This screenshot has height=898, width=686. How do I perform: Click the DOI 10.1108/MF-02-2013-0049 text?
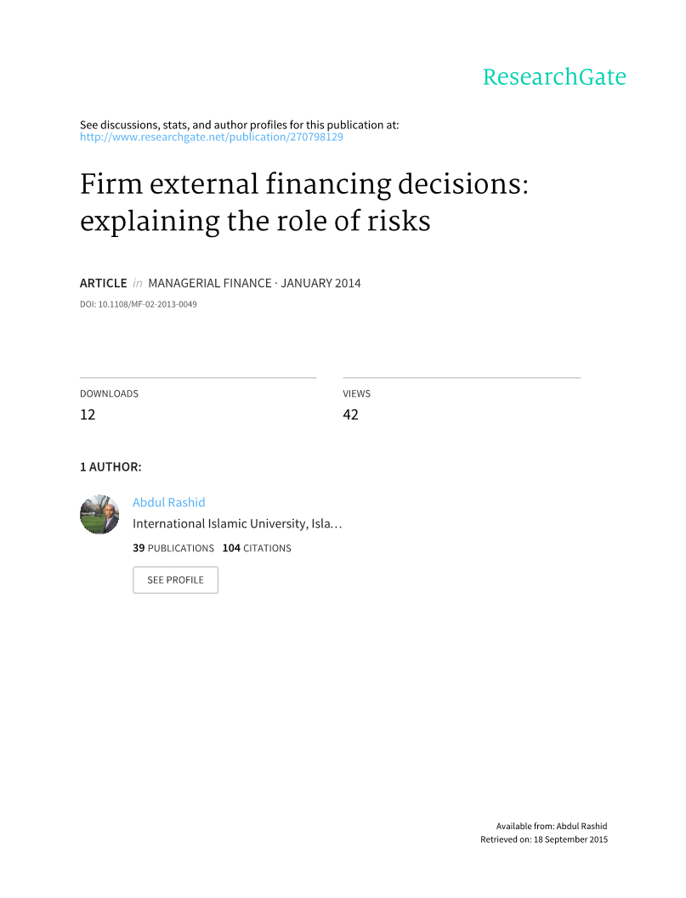tap(139, 304)
